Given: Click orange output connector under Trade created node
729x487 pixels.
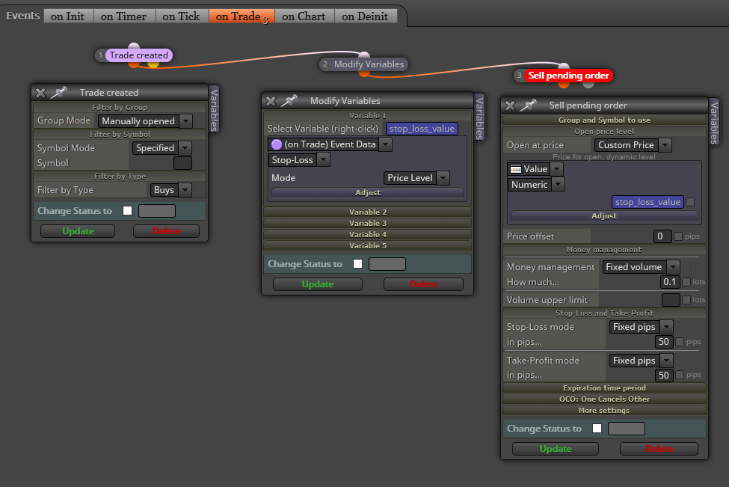Looking at the screenshot, I should [133, 64].
